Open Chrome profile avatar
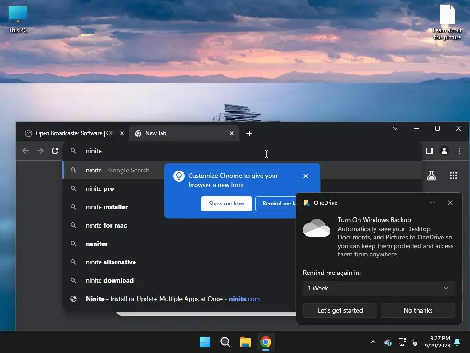The height and width of the screenshot is (353, 470). [444, 151]
